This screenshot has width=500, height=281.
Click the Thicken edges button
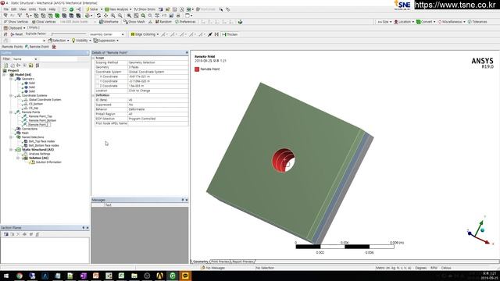[230, 34]
